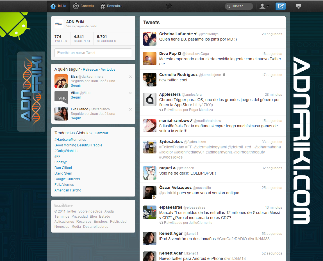Open bit.ly/t7trYp link in Applesfera tweet

pos(203,105)
